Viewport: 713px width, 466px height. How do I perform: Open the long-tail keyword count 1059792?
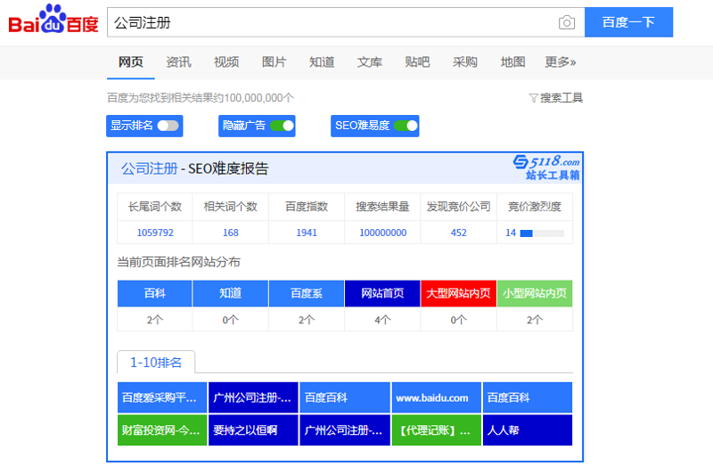pyautogui.click(x=155, y=233)
